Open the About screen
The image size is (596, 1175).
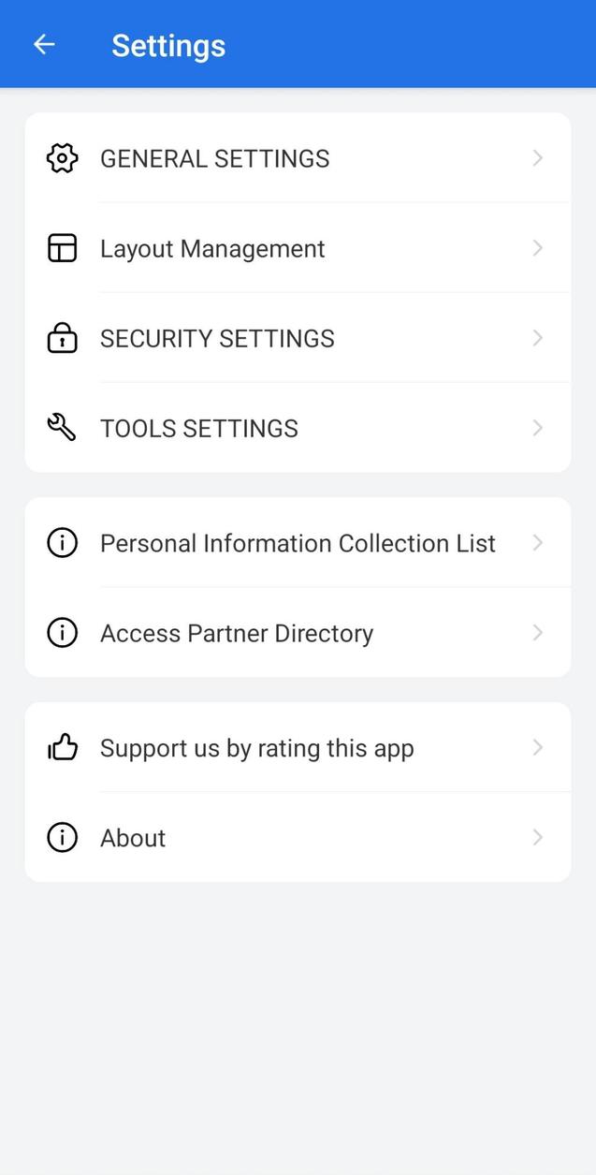coord(133,836)
